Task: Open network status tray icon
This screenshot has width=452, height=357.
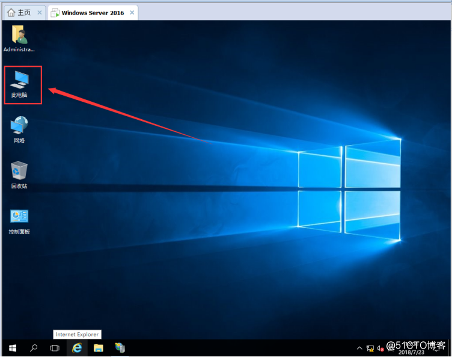Action: [370, 349]
